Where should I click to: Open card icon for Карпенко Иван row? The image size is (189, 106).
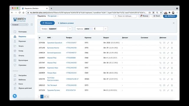coord(164,68)
